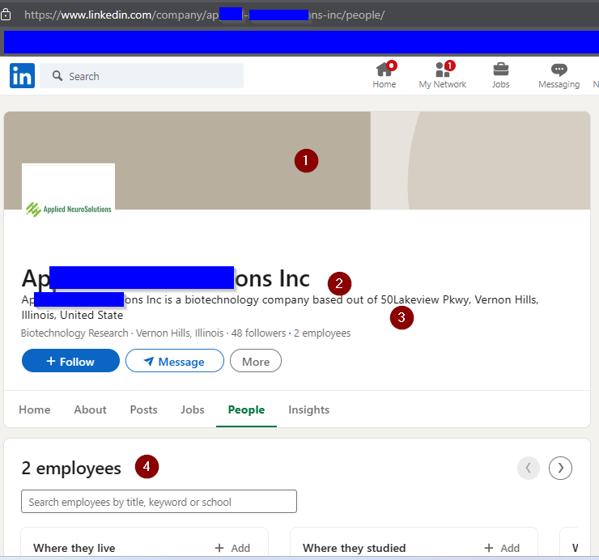599x560 pixels.
Task: Open the Messaging chat icon
Action: click(559, 70)
